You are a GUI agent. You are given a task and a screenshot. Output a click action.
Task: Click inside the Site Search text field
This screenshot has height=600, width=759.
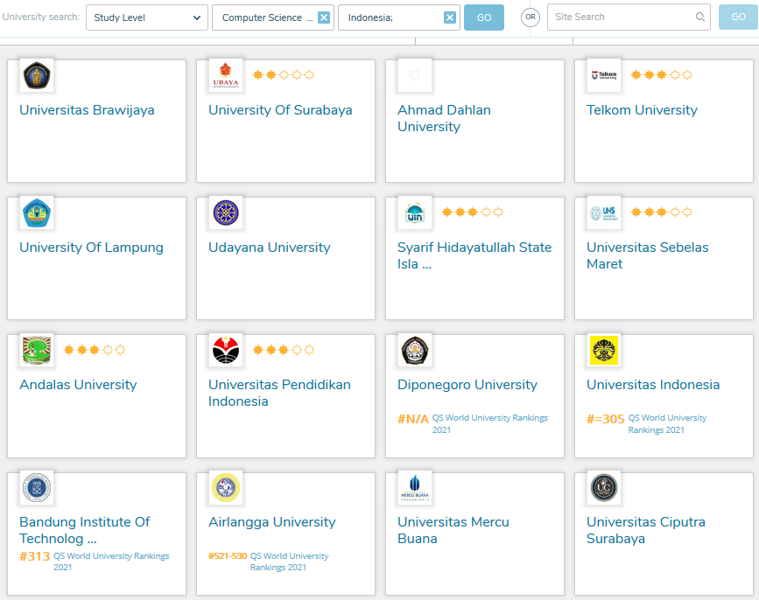[622, 17]
